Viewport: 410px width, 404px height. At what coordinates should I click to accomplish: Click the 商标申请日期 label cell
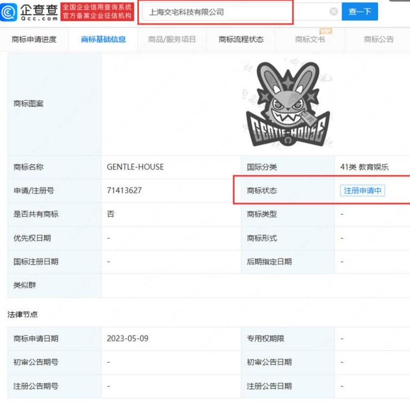[x=54, y=339]
